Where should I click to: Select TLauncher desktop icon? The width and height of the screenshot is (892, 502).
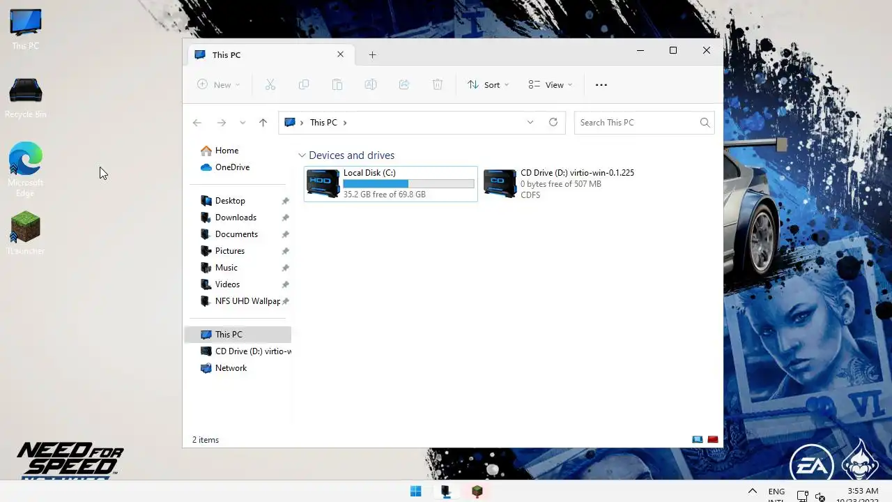pos(26,233)
